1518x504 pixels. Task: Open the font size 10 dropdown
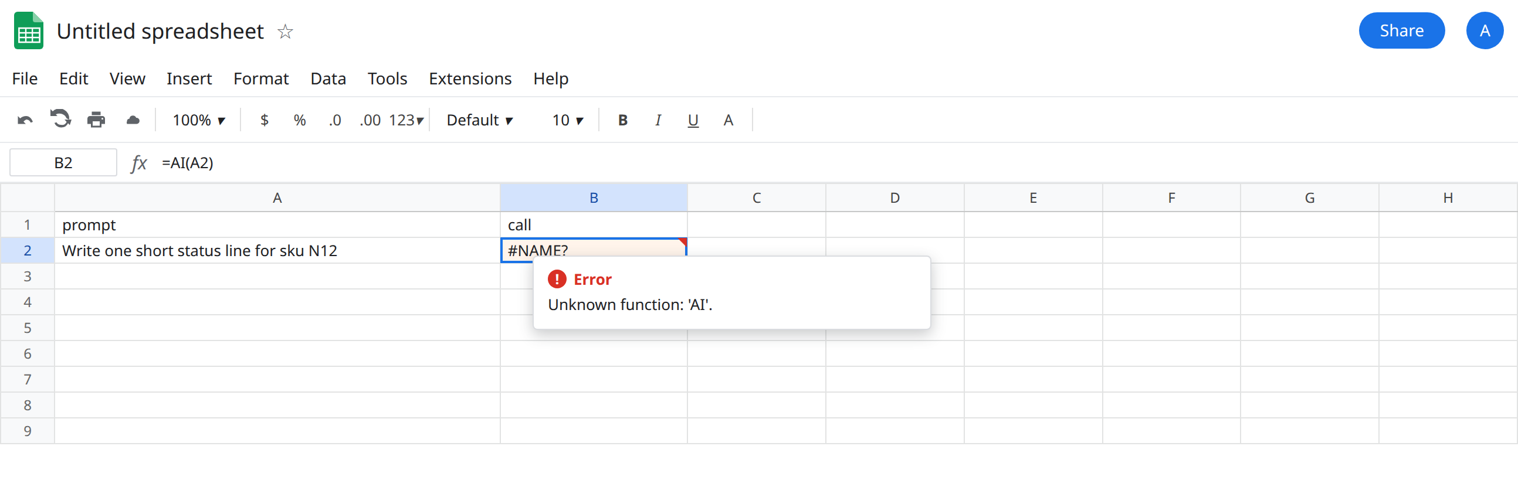pos(567,120)
